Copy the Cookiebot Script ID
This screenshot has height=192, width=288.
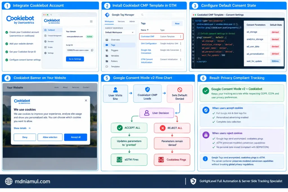pyautogui.click(x=92, y=50)
